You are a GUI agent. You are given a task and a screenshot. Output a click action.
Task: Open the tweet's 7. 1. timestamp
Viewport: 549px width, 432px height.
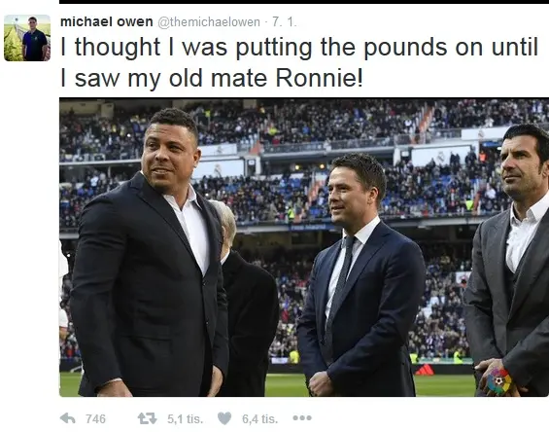coord(285,22)
